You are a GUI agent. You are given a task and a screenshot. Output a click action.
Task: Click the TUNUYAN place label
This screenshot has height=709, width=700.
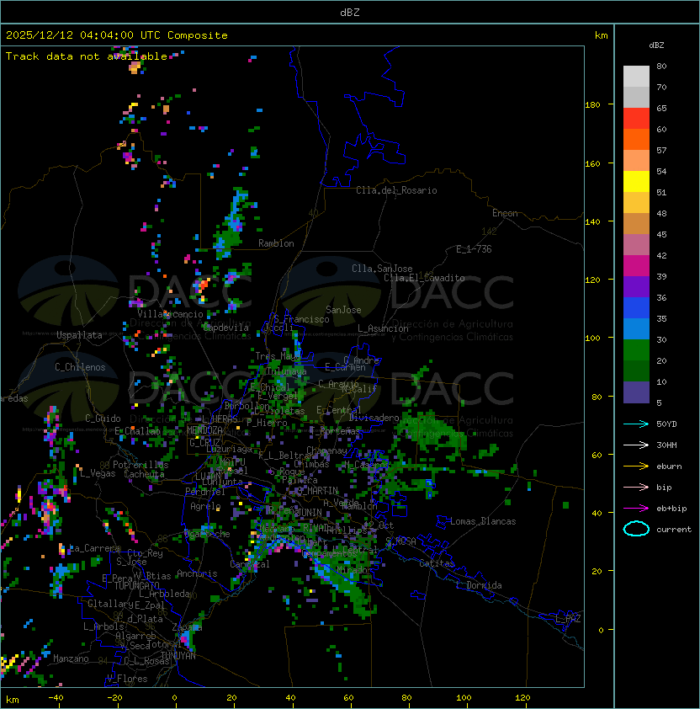coord(178,656)
